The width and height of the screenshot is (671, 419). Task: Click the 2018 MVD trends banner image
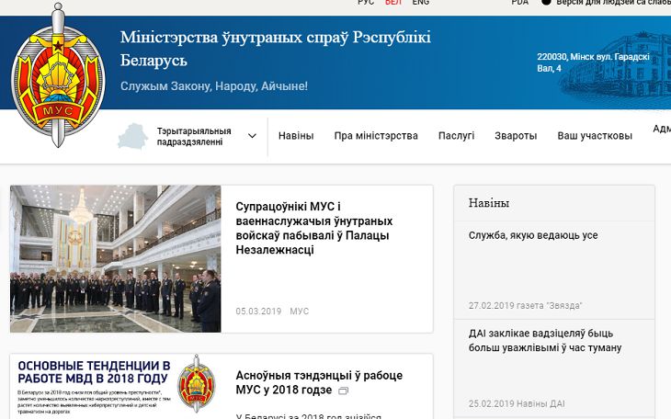[x=116, y=386]
